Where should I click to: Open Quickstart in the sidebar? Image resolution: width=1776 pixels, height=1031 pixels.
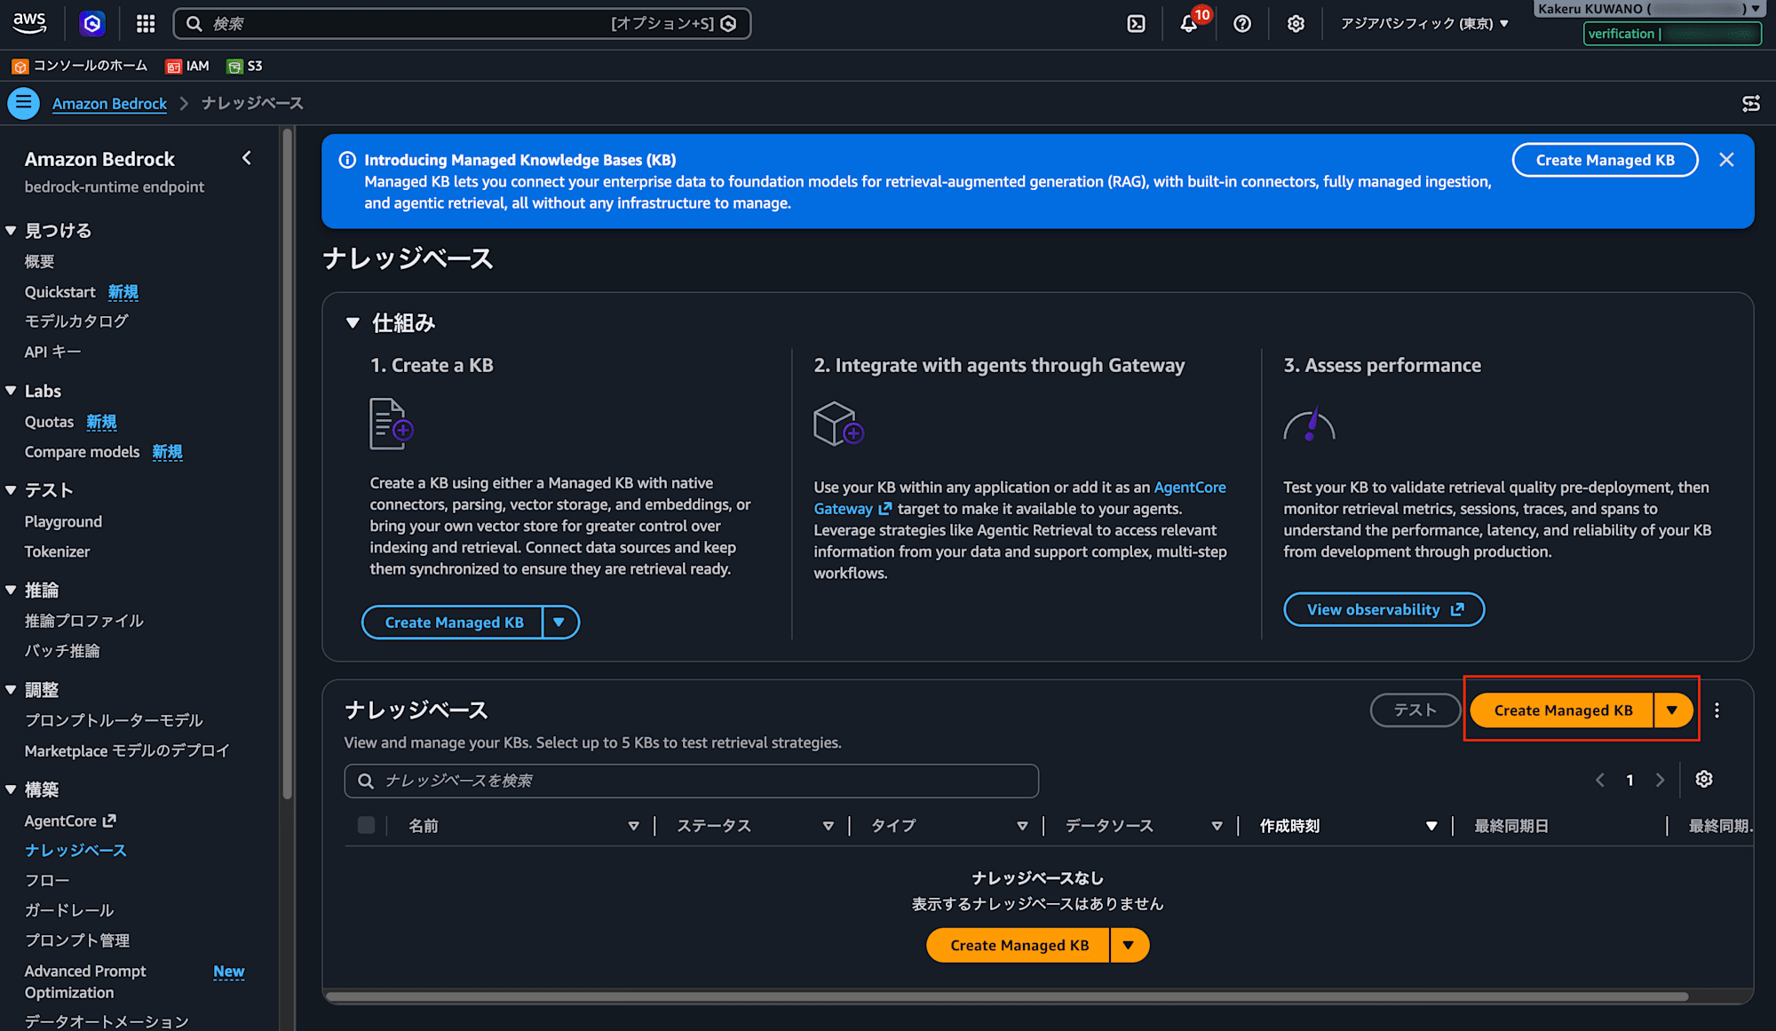[x=60, y=292]
